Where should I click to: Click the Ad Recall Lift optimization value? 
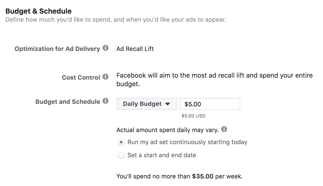tap(135, 49)
